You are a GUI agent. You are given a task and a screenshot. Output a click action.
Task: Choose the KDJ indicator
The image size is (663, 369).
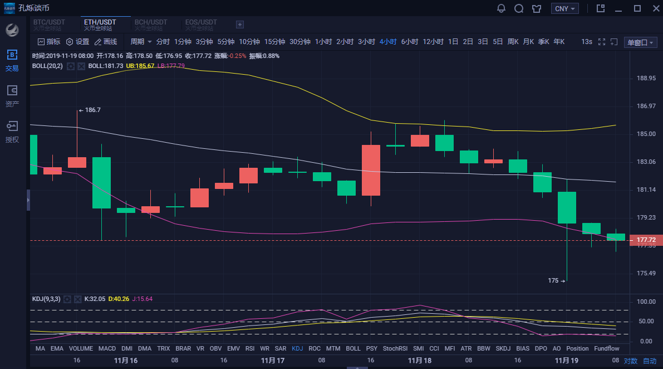pos(297,349)
